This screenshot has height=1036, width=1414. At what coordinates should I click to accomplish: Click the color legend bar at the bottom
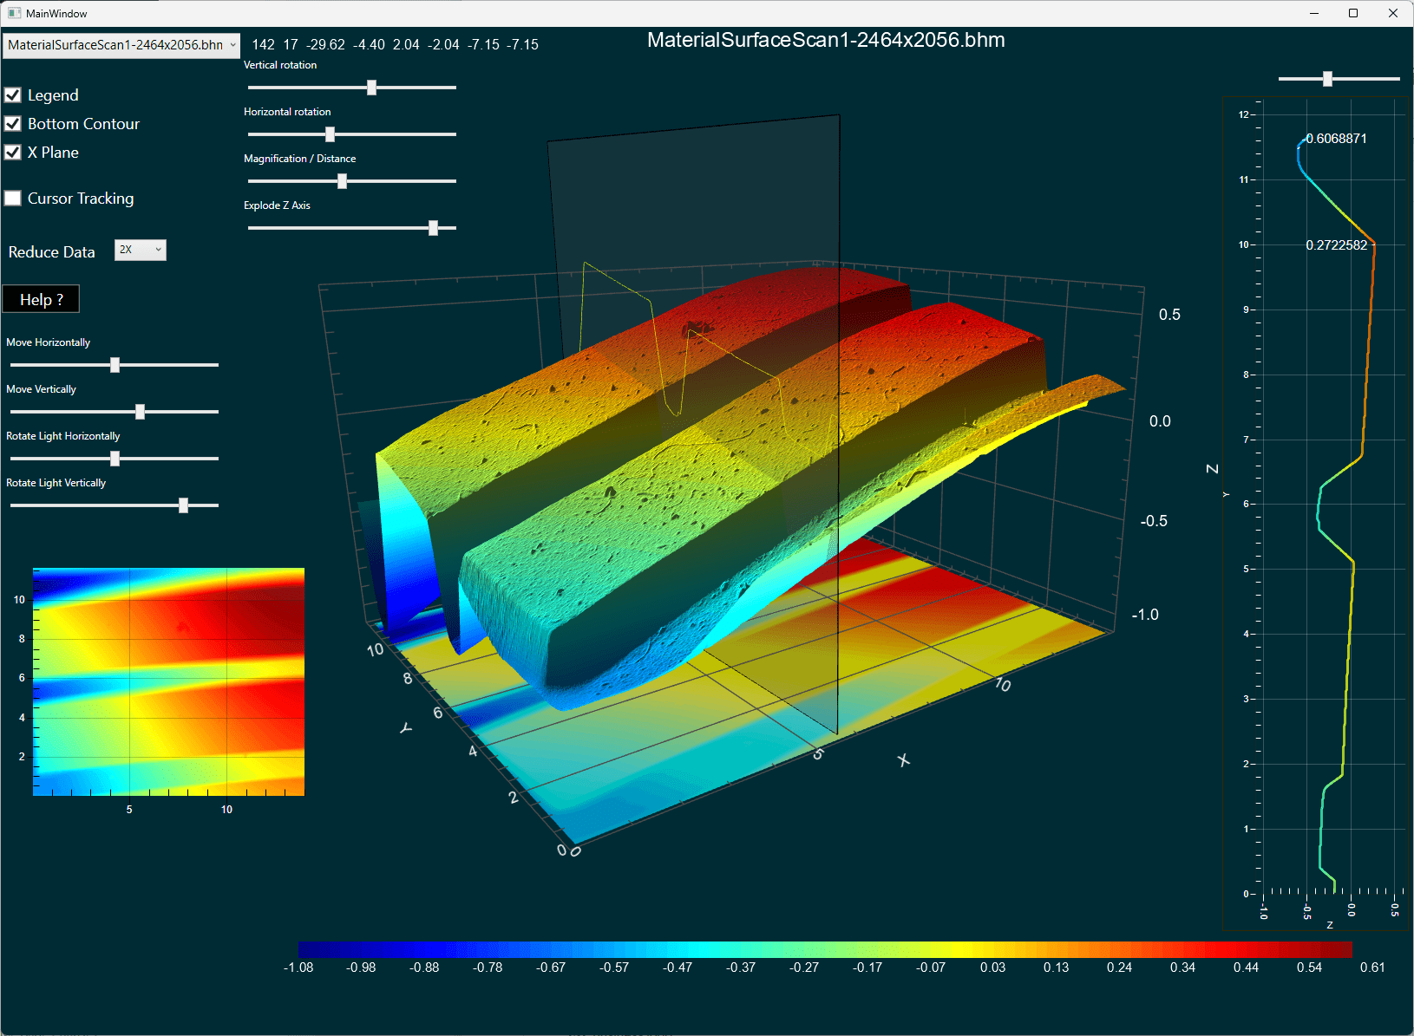[x=824, y=949]
